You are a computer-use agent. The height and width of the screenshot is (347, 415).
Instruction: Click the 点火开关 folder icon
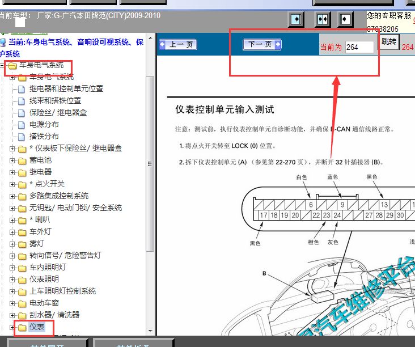point(22,185)
